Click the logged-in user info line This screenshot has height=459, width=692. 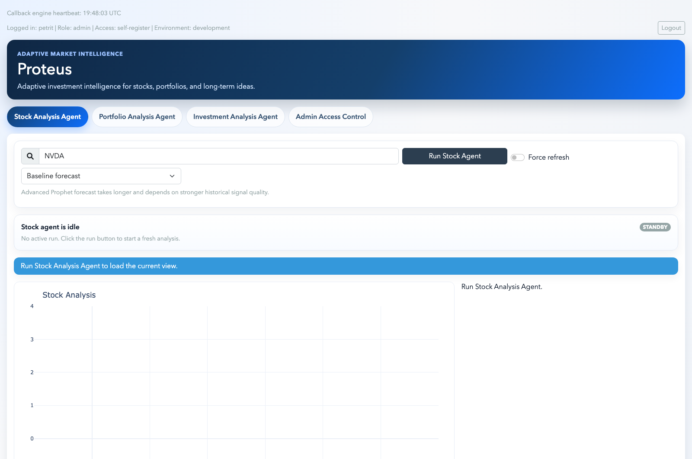click(118, 28)
